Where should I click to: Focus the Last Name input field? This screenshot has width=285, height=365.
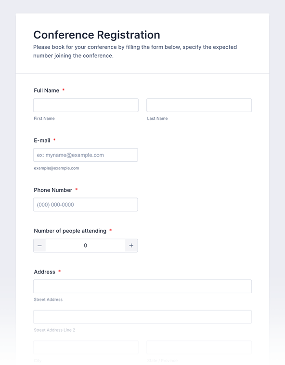click(199, 105)
